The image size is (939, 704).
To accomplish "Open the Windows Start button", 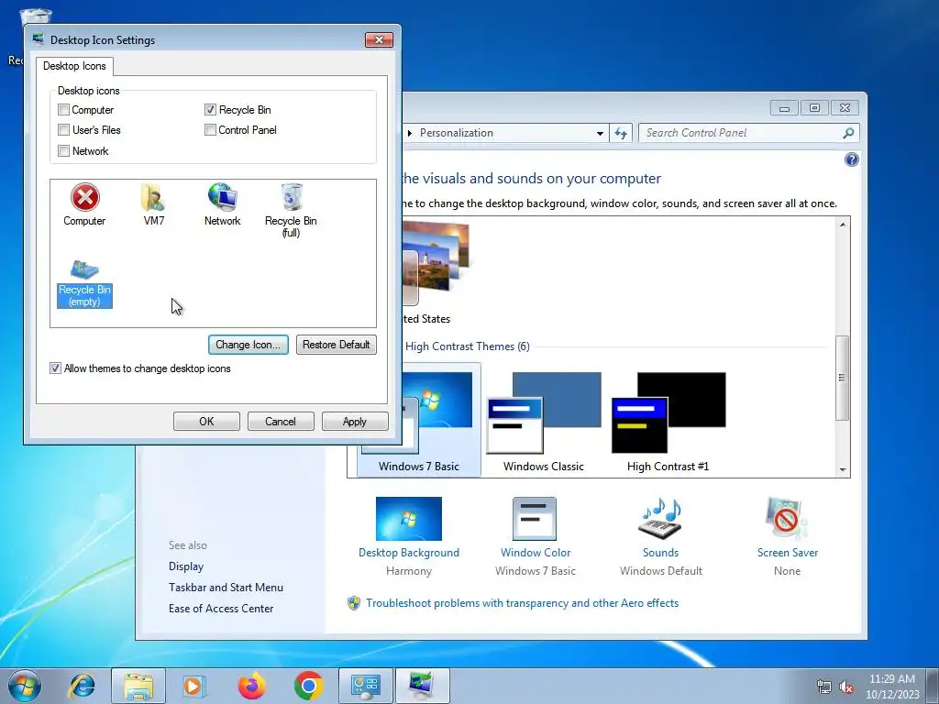I will pyautogui.click(x=25, y=686).
